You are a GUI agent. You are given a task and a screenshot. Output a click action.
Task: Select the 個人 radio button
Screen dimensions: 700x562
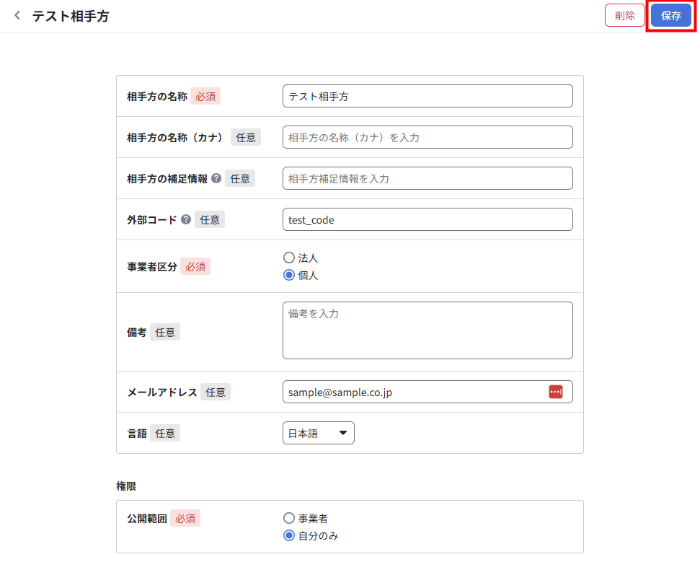[289, 275]
